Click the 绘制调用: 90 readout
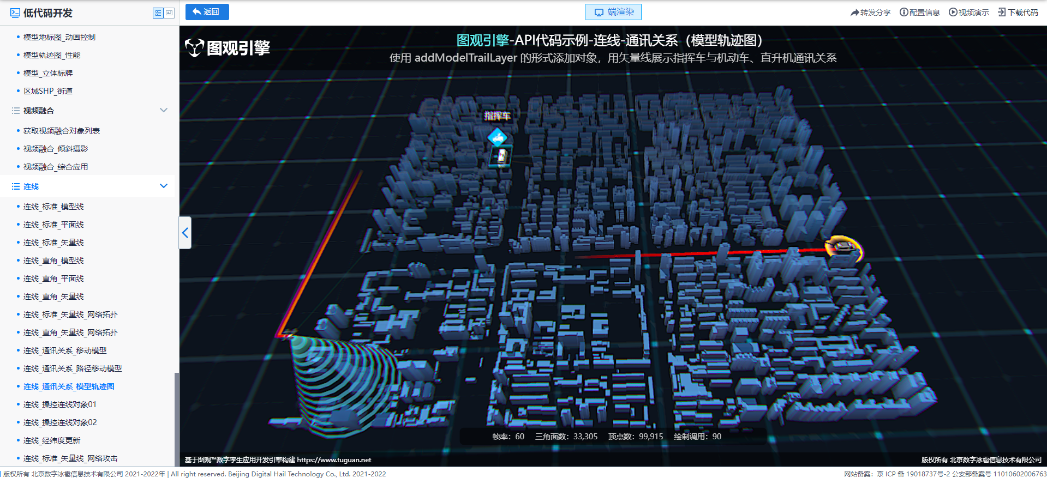Viewport: 1047px width, 478px height. tap(697, 437)
